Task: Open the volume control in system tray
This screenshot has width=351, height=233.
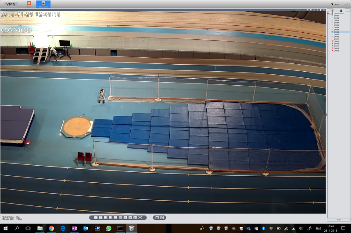Action: coord(301,228)
